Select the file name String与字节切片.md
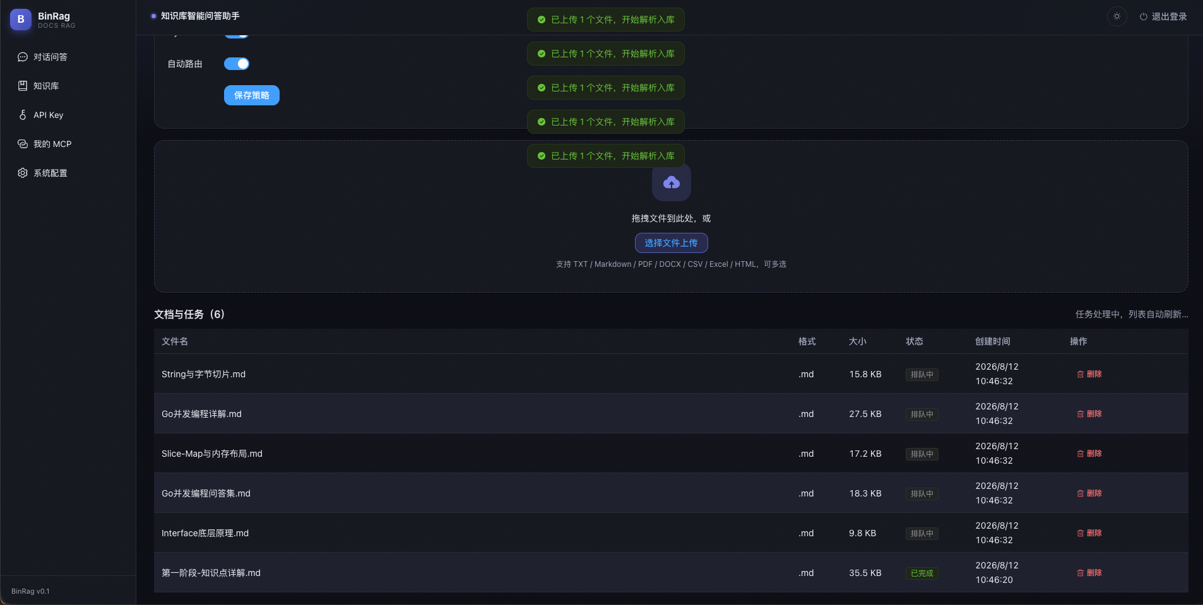Image resolution: width=1203 pixels, height=605 pixels. (203, 374)
